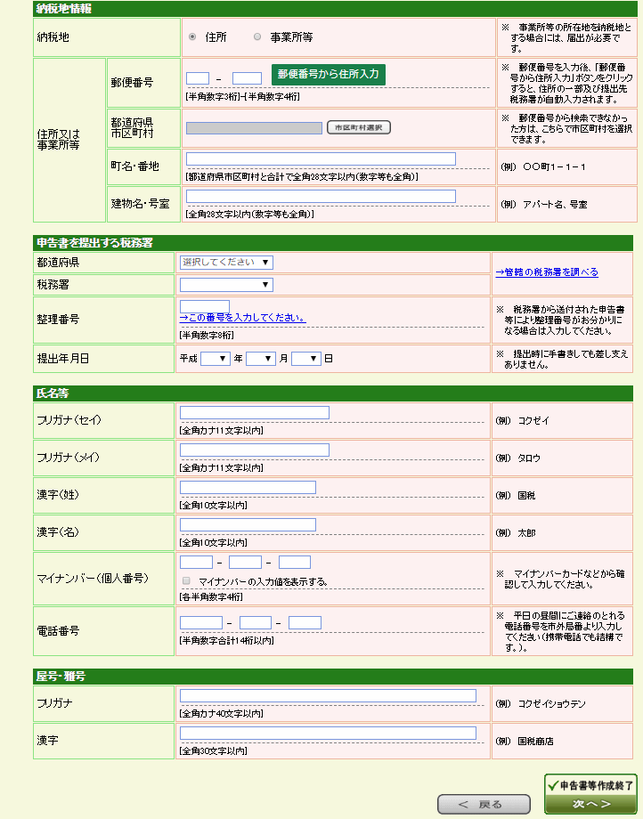This screenshot has width=643, height=819.
Task: Click the 整理番号 input box
Action: [x=205, y=306]
